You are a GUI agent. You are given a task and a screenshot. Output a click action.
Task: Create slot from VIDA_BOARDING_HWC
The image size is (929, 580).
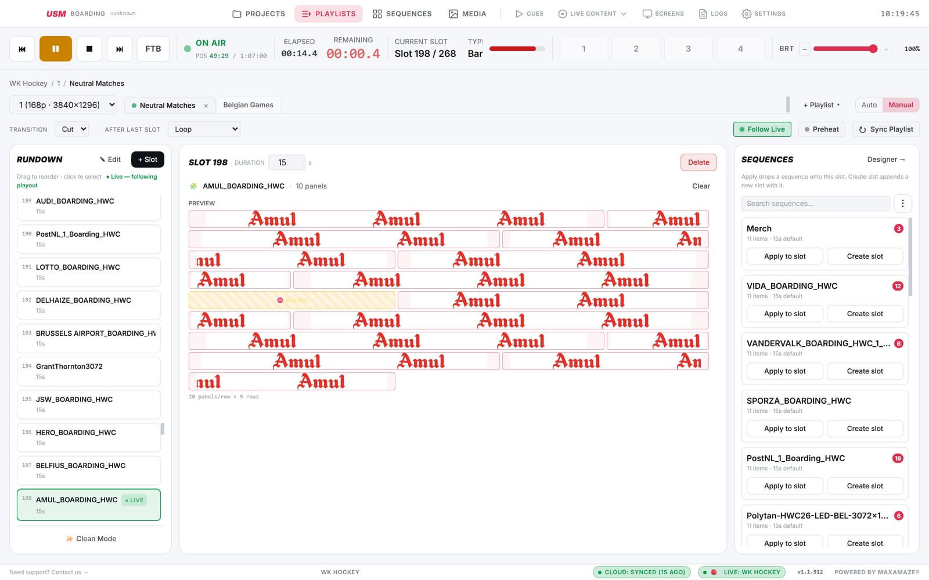pos(865,314)
